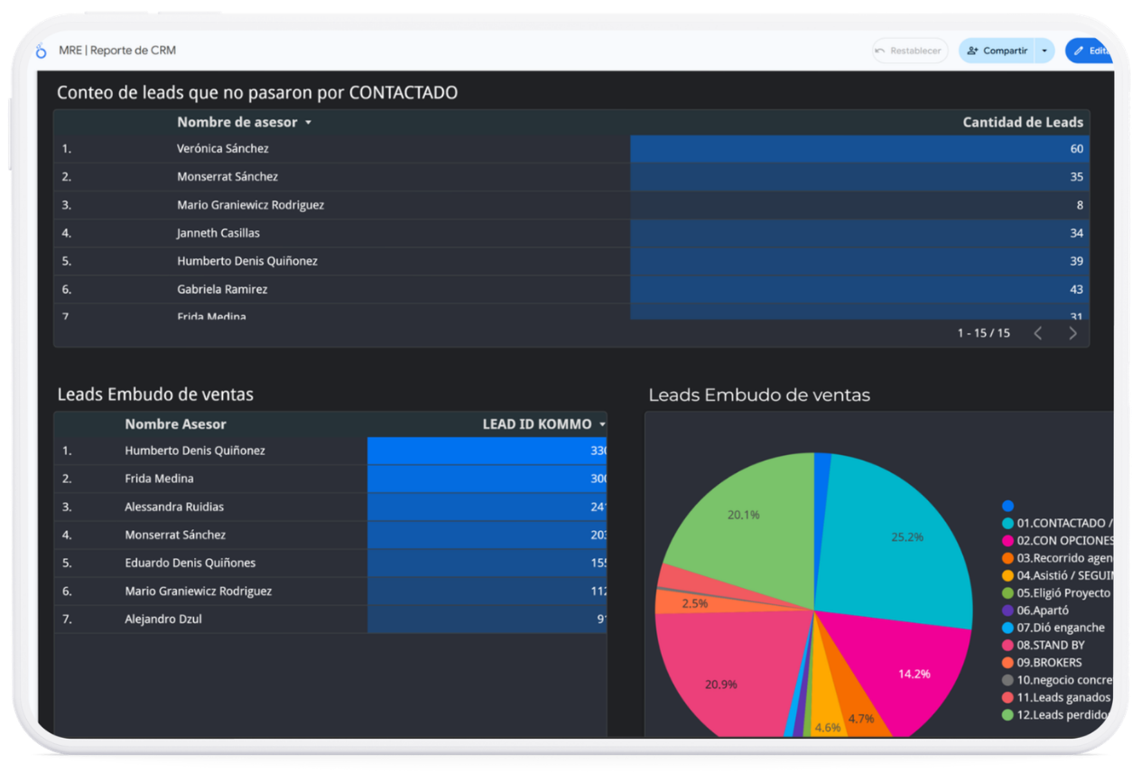Click the 08.STAND BY legend dot
The height and width of the screenshot is (773, 1141).
1007,646
